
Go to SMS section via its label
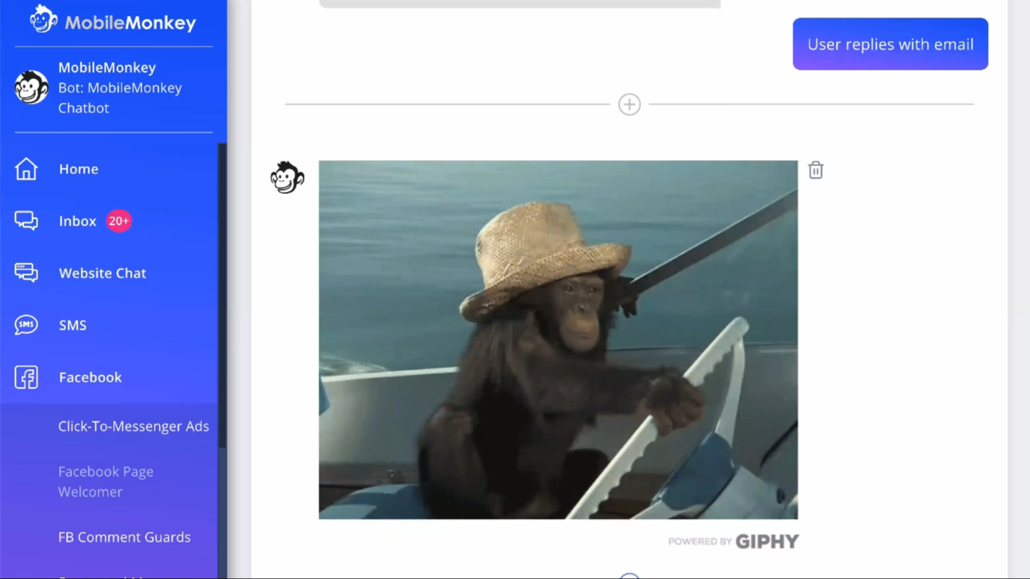pos(72,325)
